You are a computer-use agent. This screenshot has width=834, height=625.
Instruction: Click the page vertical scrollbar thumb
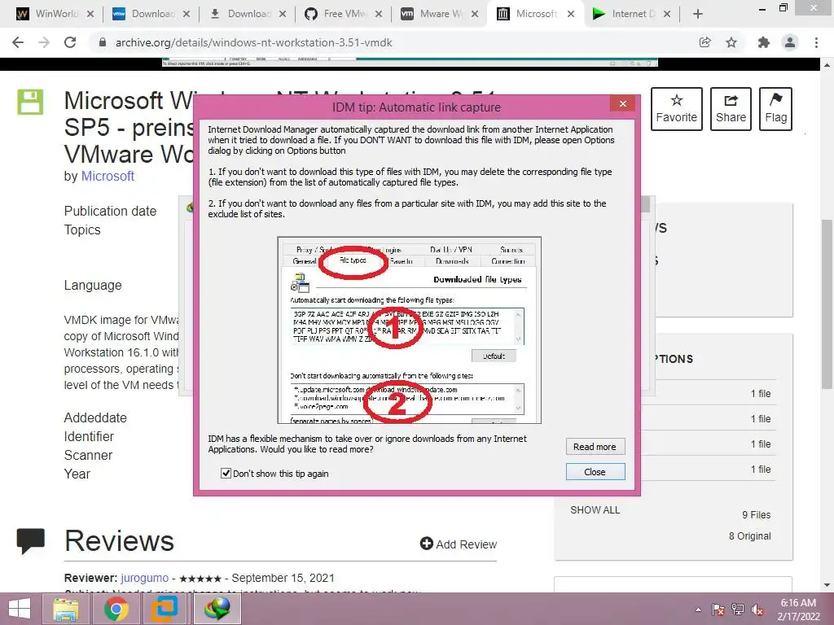click(827, 304)
